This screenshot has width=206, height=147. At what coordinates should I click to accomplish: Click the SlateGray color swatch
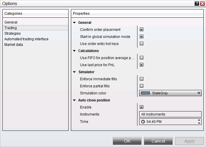(x=145, y=93)
